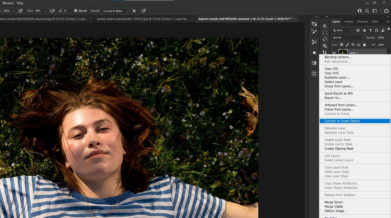
Task: Select the Move tool
Action: coord(325,26)
